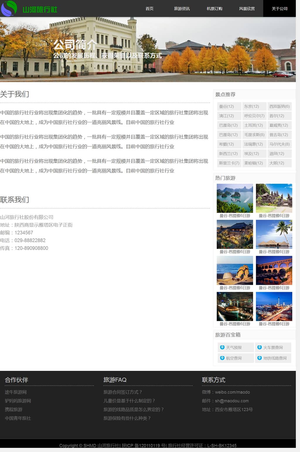300x452 pixels.
Task: Choose the 西双版纳(6) destination tag
Action: click(x=279, y=106)
